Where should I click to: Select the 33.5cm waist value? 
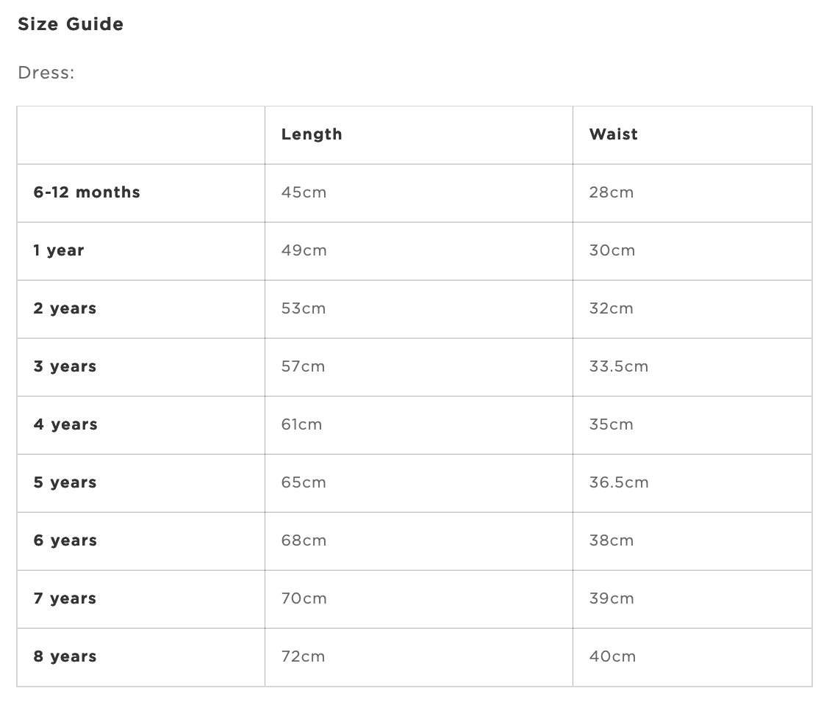click(619, 366)
